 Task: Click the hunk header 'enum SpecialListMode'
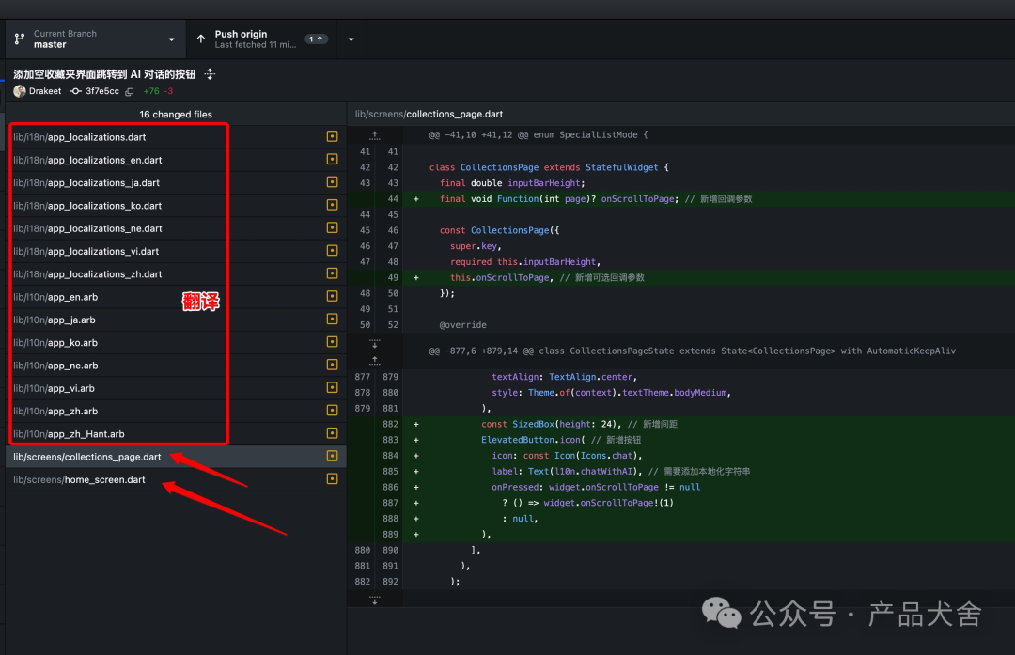pyautogui.click(x=538, y=134)
